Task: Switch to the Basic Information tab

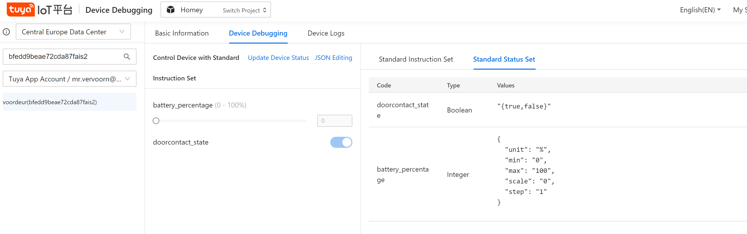Action: pyautogui.click(x=182, y=33)
